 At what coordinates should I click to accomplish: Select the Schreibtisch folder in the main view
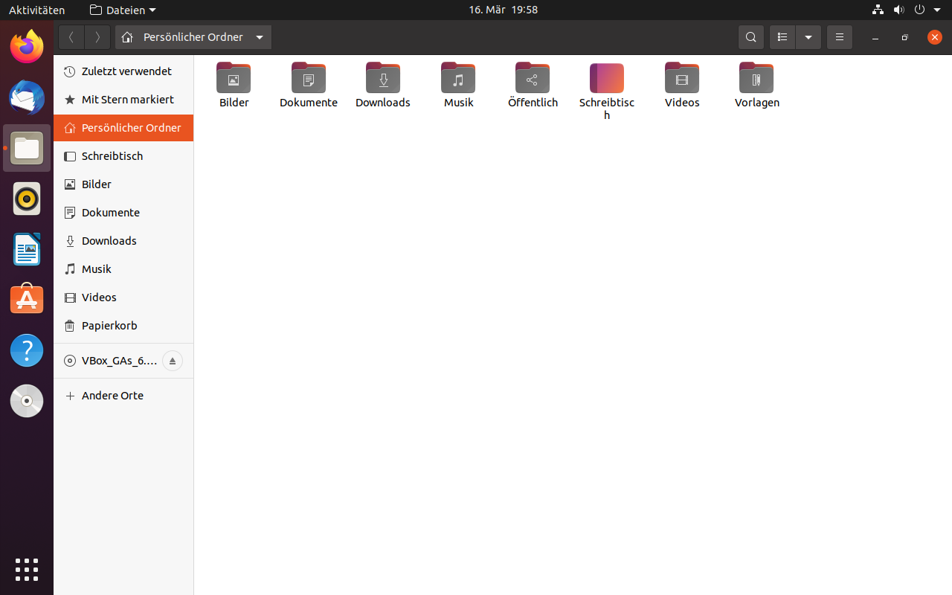(x=607, y=79)
